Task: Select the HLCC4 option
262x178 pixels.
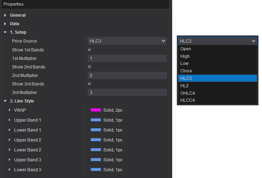Action: 187,100
